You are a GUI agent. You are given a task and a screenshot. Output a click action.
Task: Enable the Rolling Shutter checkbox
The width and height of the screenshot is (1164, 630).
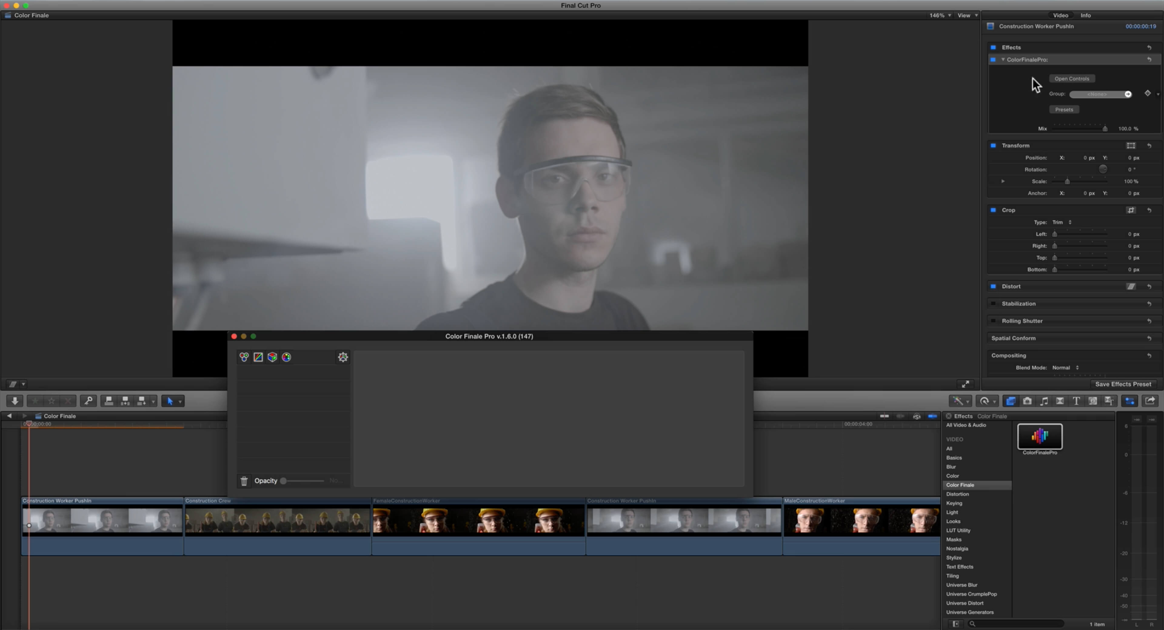993,321
